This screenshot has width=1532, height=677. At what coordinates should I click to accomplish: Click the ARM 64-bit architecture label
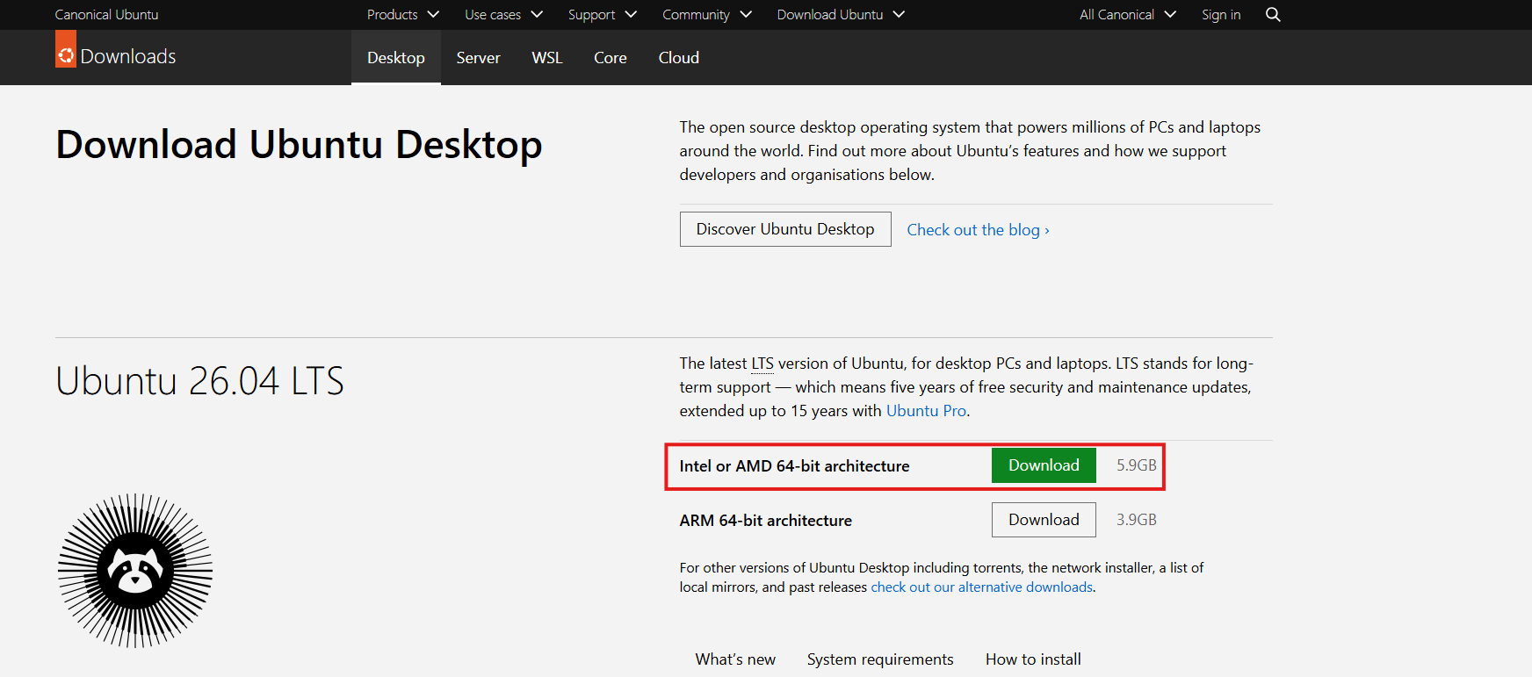click(x=765, y=521)
